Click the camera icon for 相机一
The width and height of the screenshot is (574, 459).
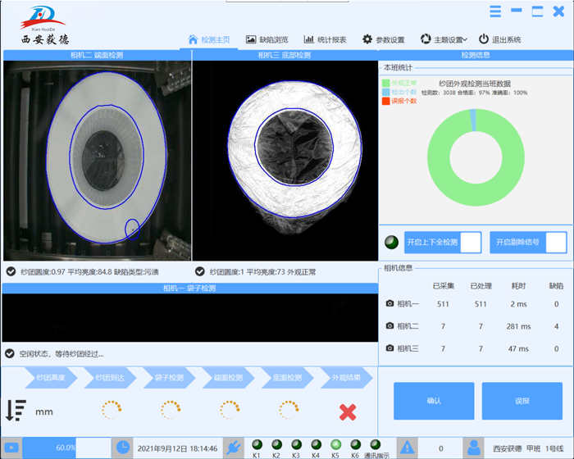[390, 304]
